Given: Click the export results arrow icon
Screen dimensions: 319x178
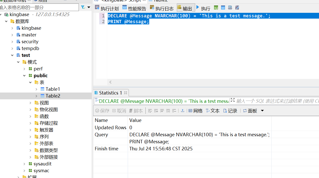Looking at the screenshot, I should click(183, 111).
